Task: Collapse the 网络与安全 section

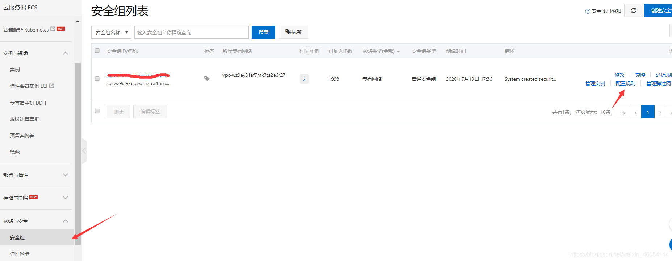Action: [x=66, y=221]
